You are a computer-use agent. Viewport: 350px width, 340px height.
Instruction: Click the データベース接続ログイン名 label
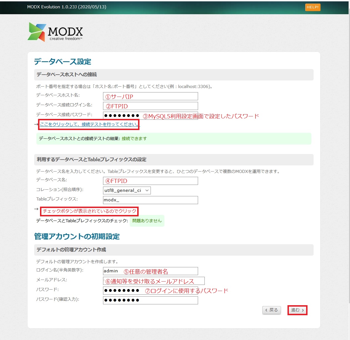[x=64, y=105]
